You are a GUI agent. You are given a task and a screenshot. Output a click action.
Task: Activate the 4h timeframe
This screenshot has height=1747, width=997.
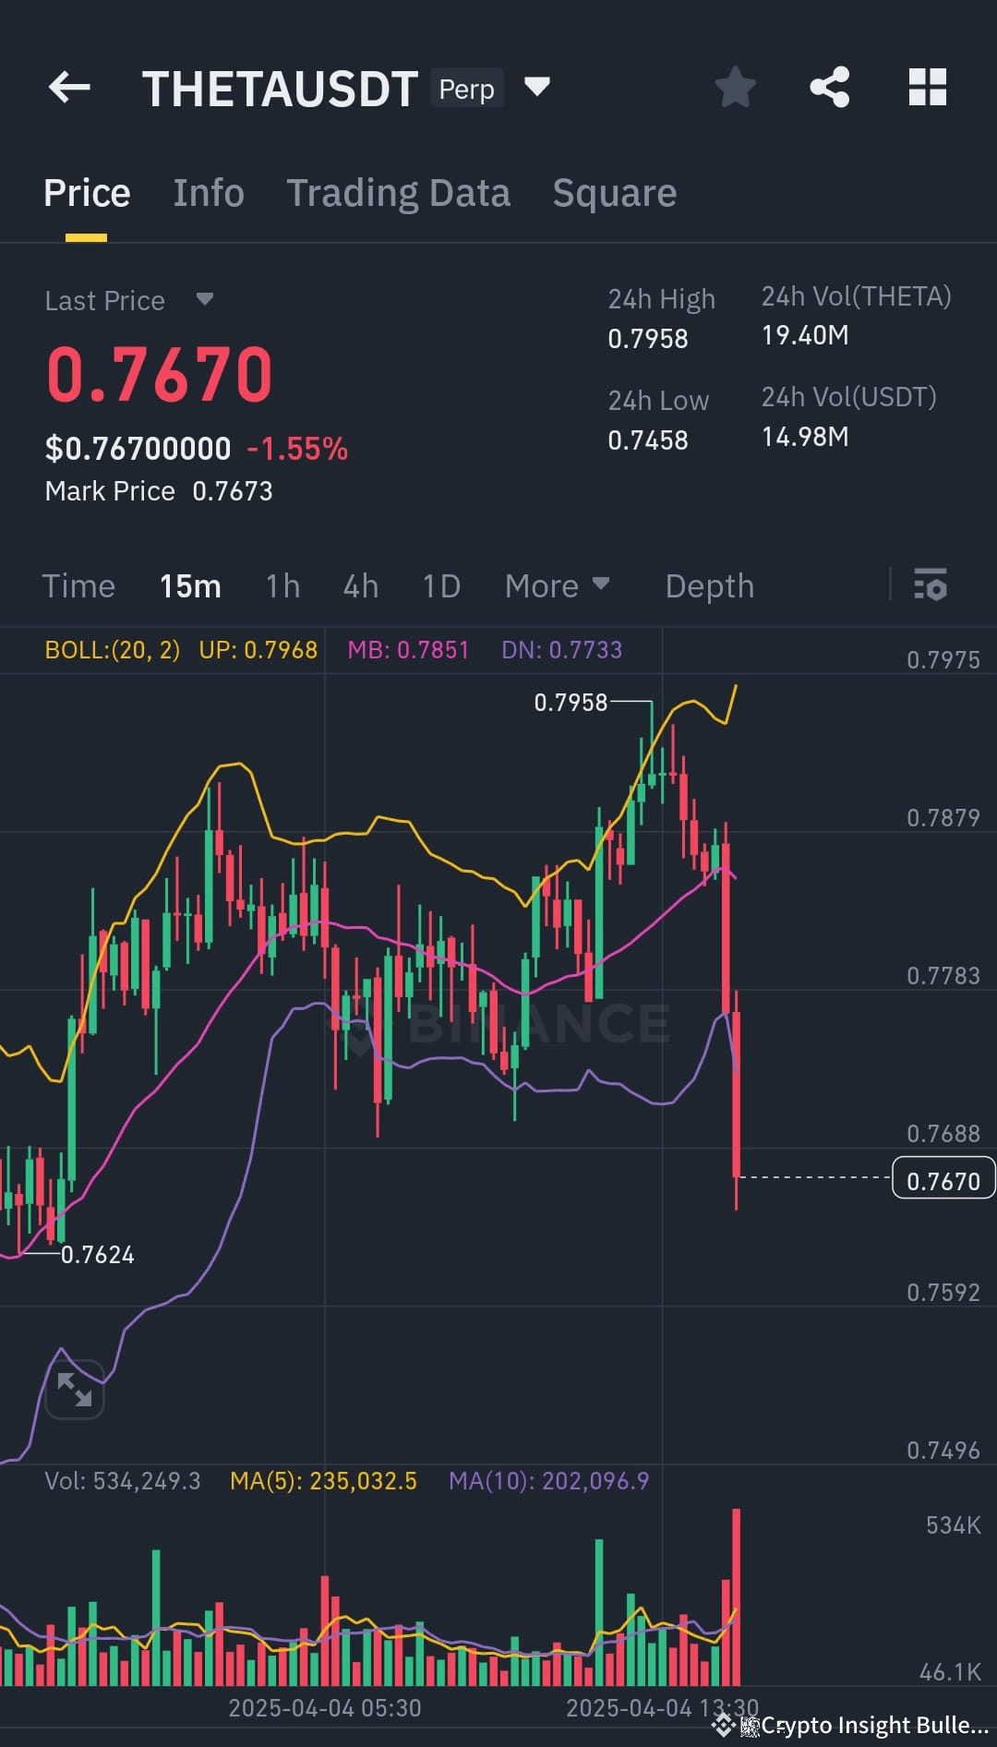click(x=360, y=585)
